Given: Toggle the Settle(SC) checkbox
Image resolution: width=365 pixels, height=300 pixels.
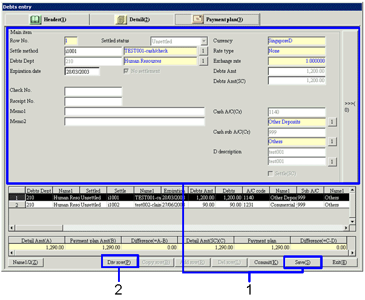Looking at the screenshot, I should click(x=270, y=173).
